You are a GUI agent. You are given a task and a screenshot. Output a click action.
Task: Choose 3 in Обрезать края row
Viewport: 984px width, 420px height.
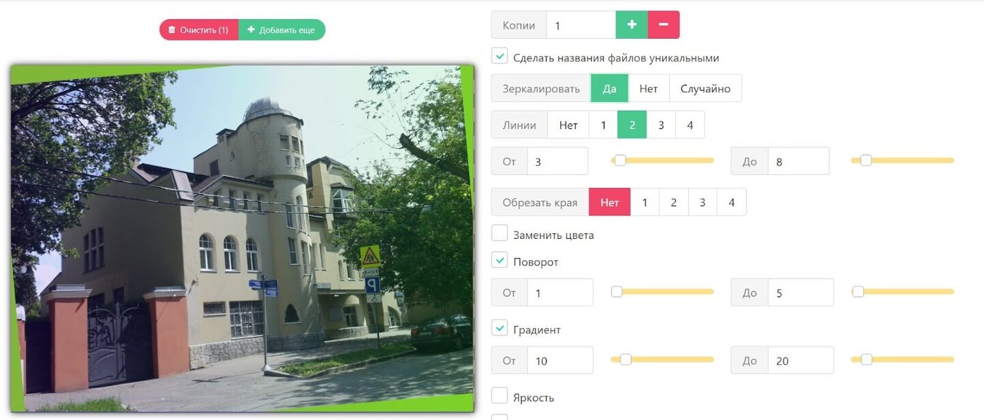(703, 202)
